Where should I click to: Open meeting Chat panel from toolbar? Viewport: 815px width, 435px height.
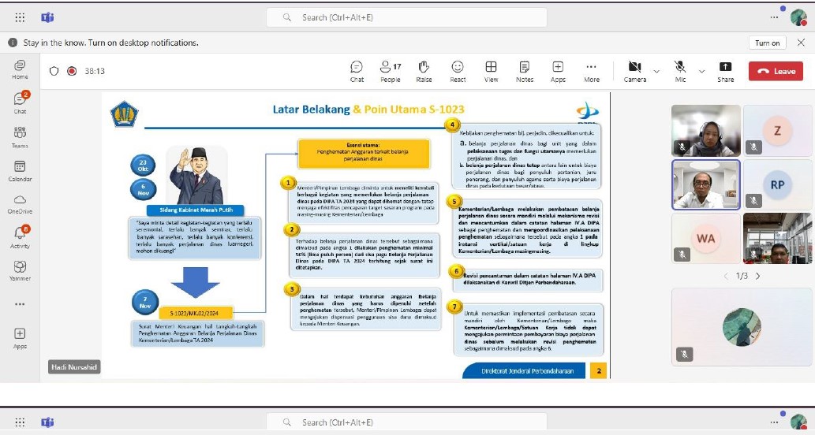pyautogui.click(x=357, y=72)
